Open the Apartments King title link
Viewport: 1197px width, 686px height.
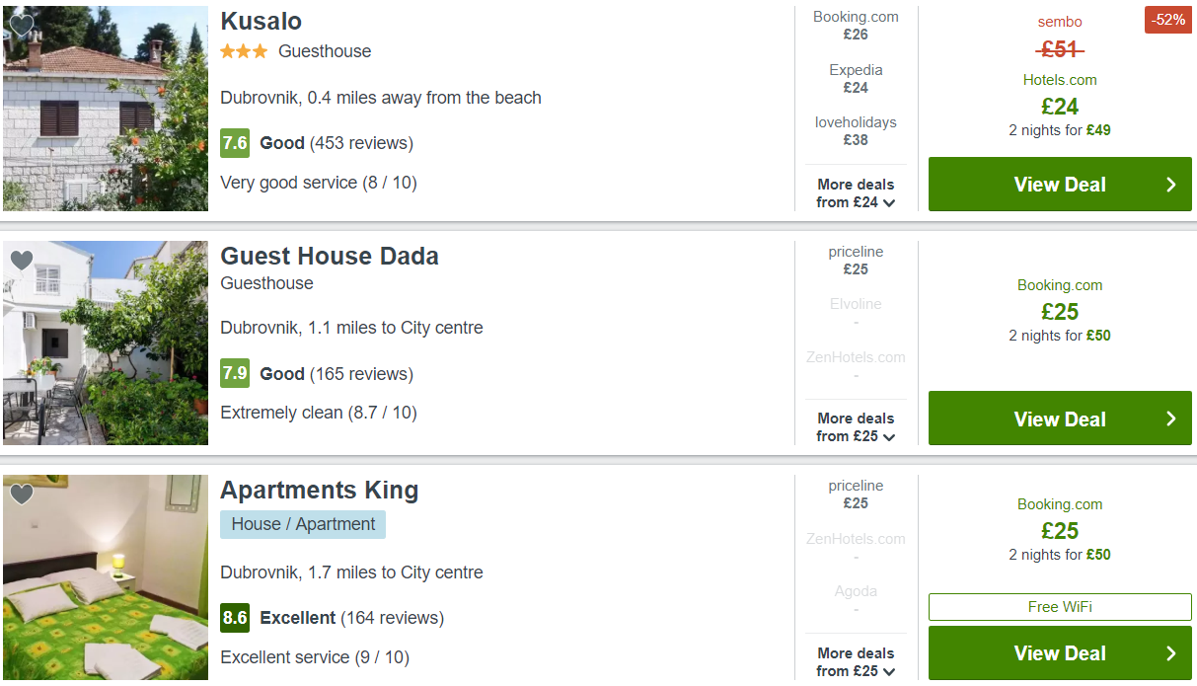pos(319,490)
